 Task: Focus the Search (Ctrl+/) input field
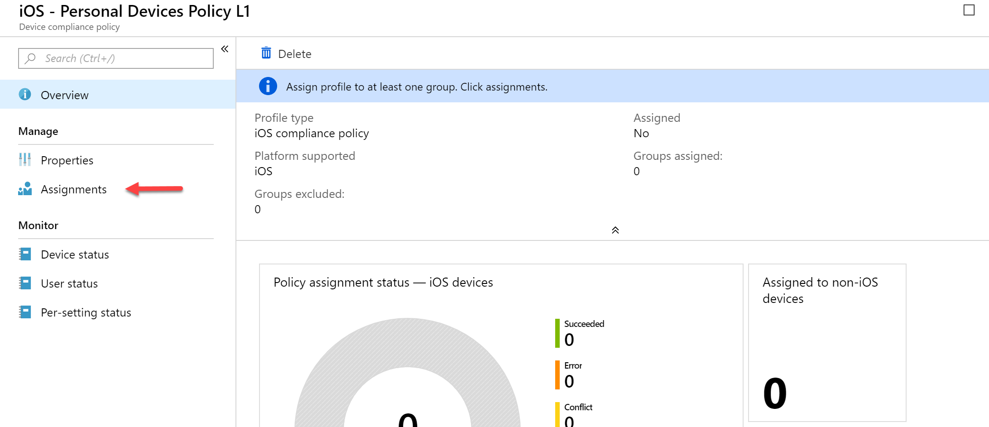pos(116,58)
